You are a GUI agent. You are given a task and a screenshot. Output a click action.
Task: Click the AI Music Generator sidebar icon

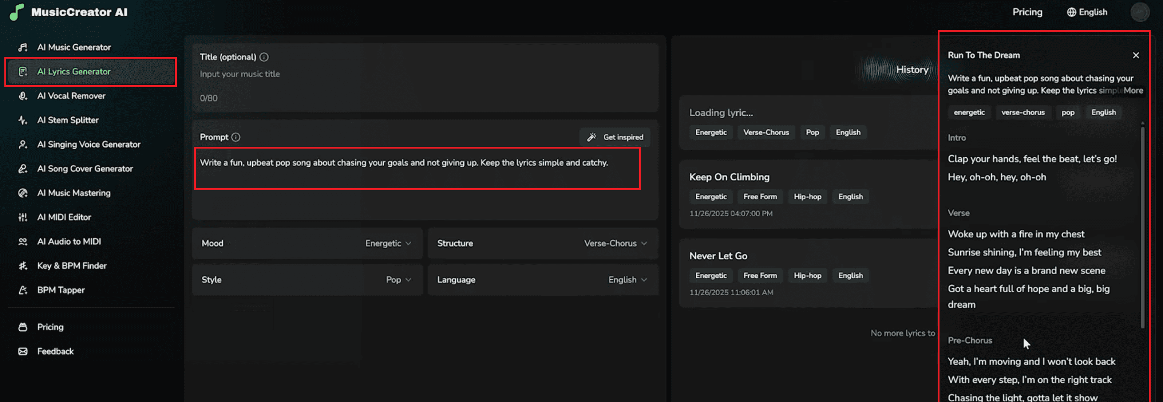pos(23,47)
